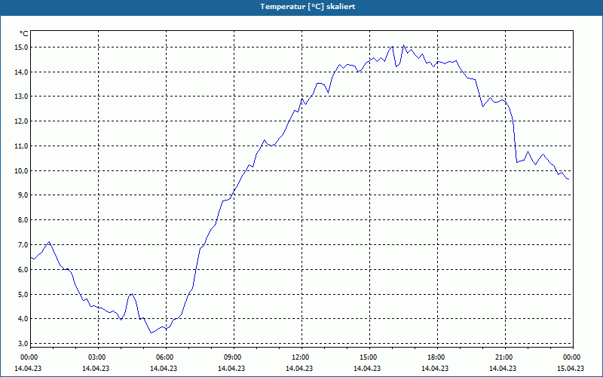Image resolution: width=603 pixels, height=377 pixels.
Task: Click the 06:00 time axis label
Action: pos(166,357)
